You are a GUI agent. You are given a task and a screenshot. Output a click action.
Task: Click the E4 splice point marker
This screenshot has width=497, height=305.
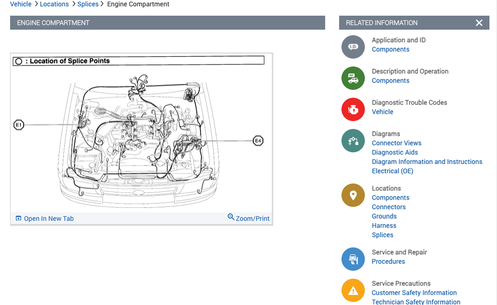[258, 141]
